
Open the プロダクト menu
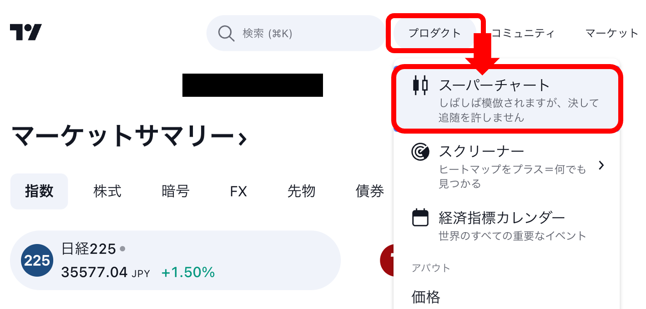(434, 33)
